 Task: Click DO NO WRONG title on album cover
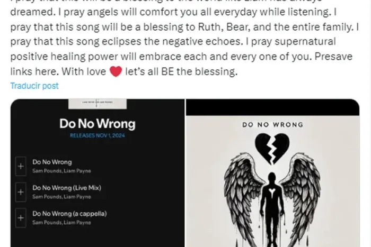(x=272, y=125)
